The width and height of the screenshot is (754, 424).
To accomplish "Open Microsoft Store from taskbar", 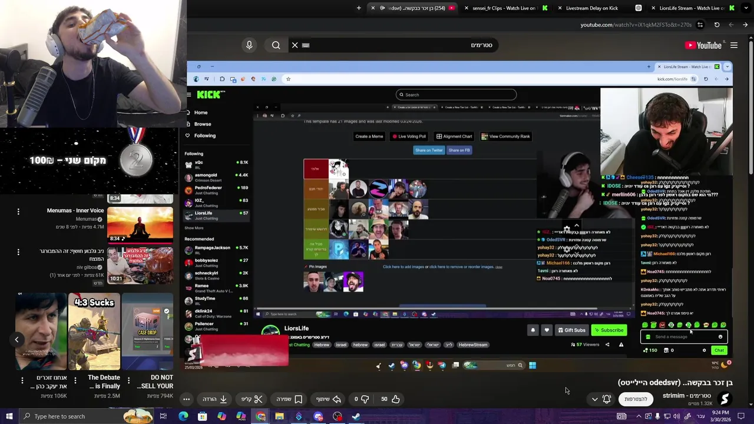I will click(202, 416).
